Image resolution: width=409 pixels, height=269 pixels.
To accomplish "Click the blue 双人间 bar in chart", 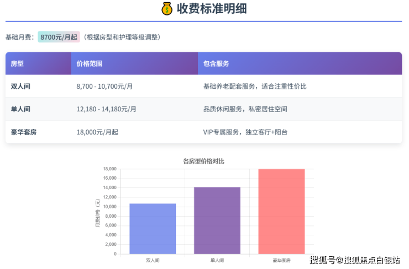I will (x=153, y=229).
